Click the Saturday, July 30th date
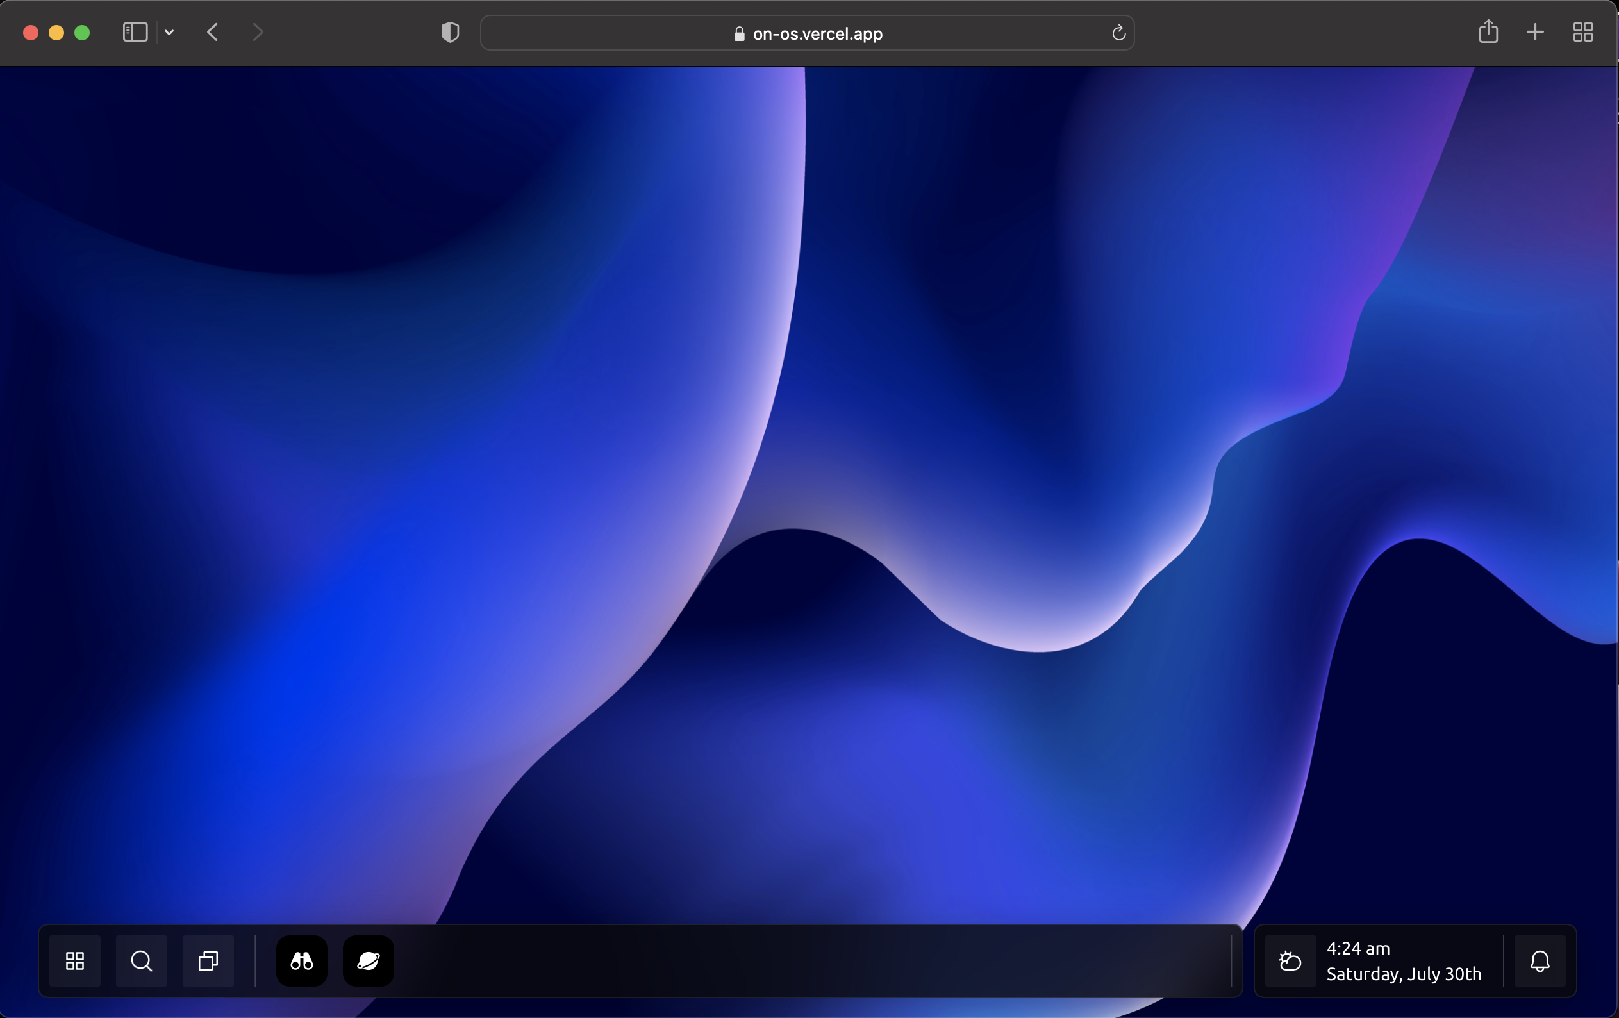 point(1403,974)
